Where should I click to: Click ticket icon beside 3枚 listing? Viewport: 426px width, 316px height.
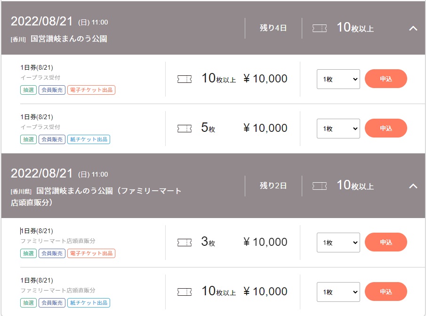click(185, 243)
